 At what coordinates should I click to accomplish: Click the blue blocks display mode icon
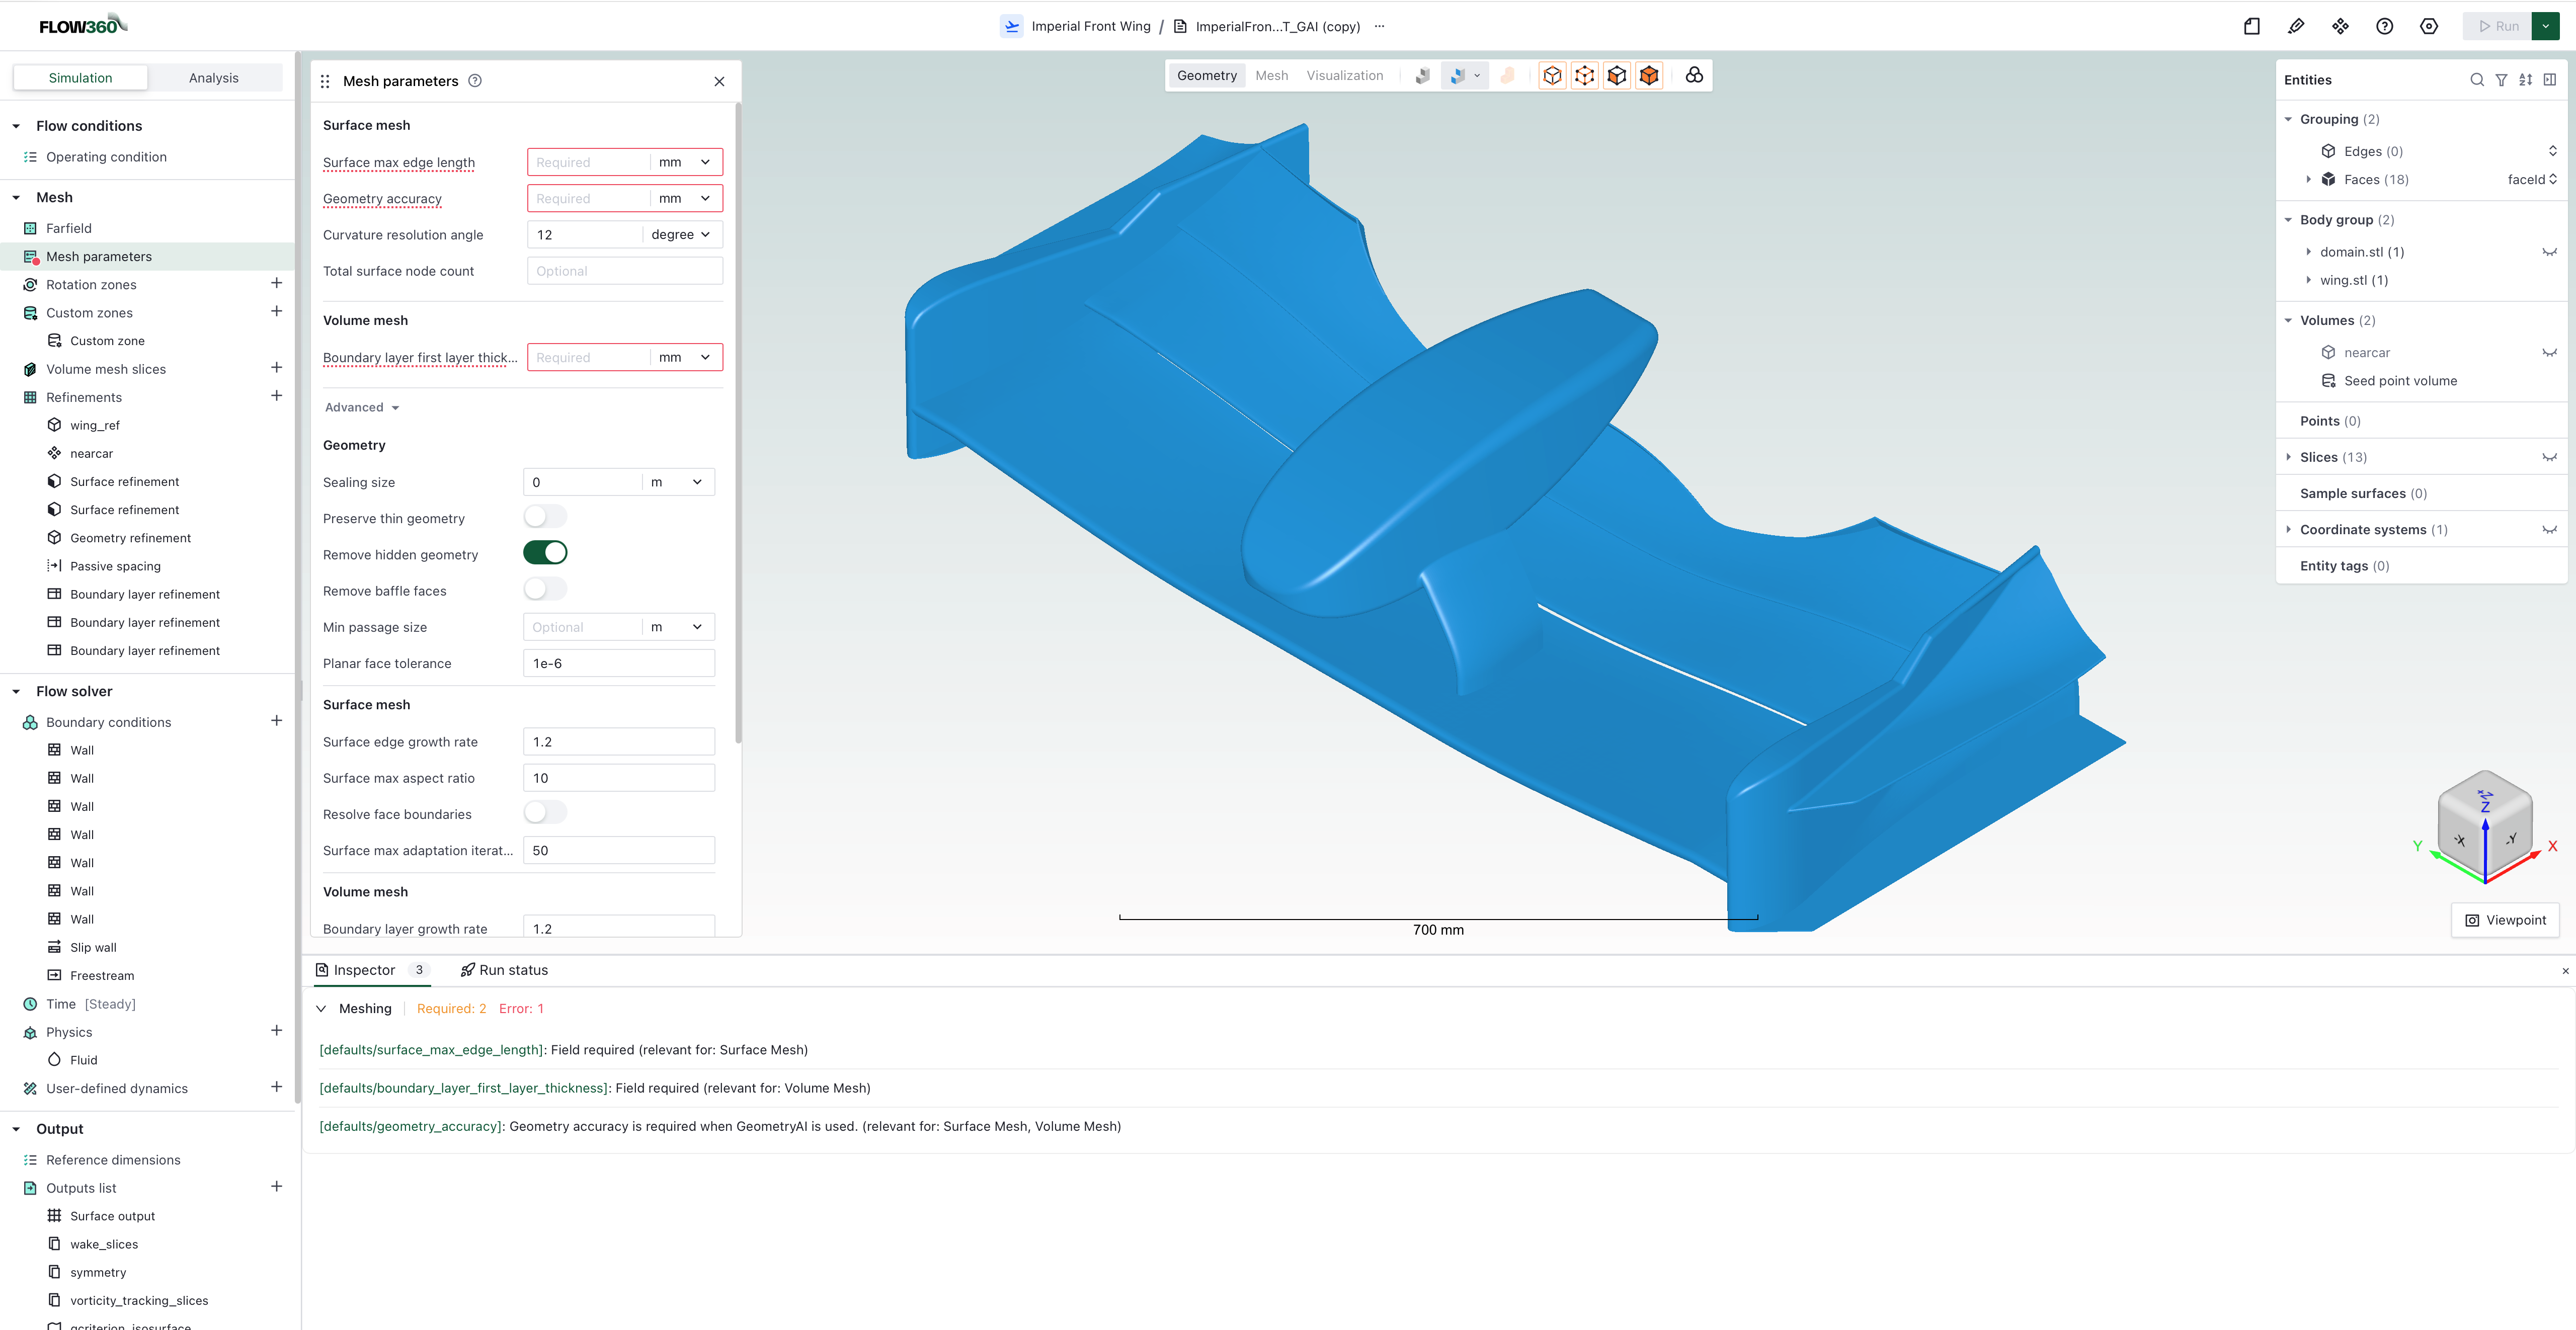(1458, 76)
